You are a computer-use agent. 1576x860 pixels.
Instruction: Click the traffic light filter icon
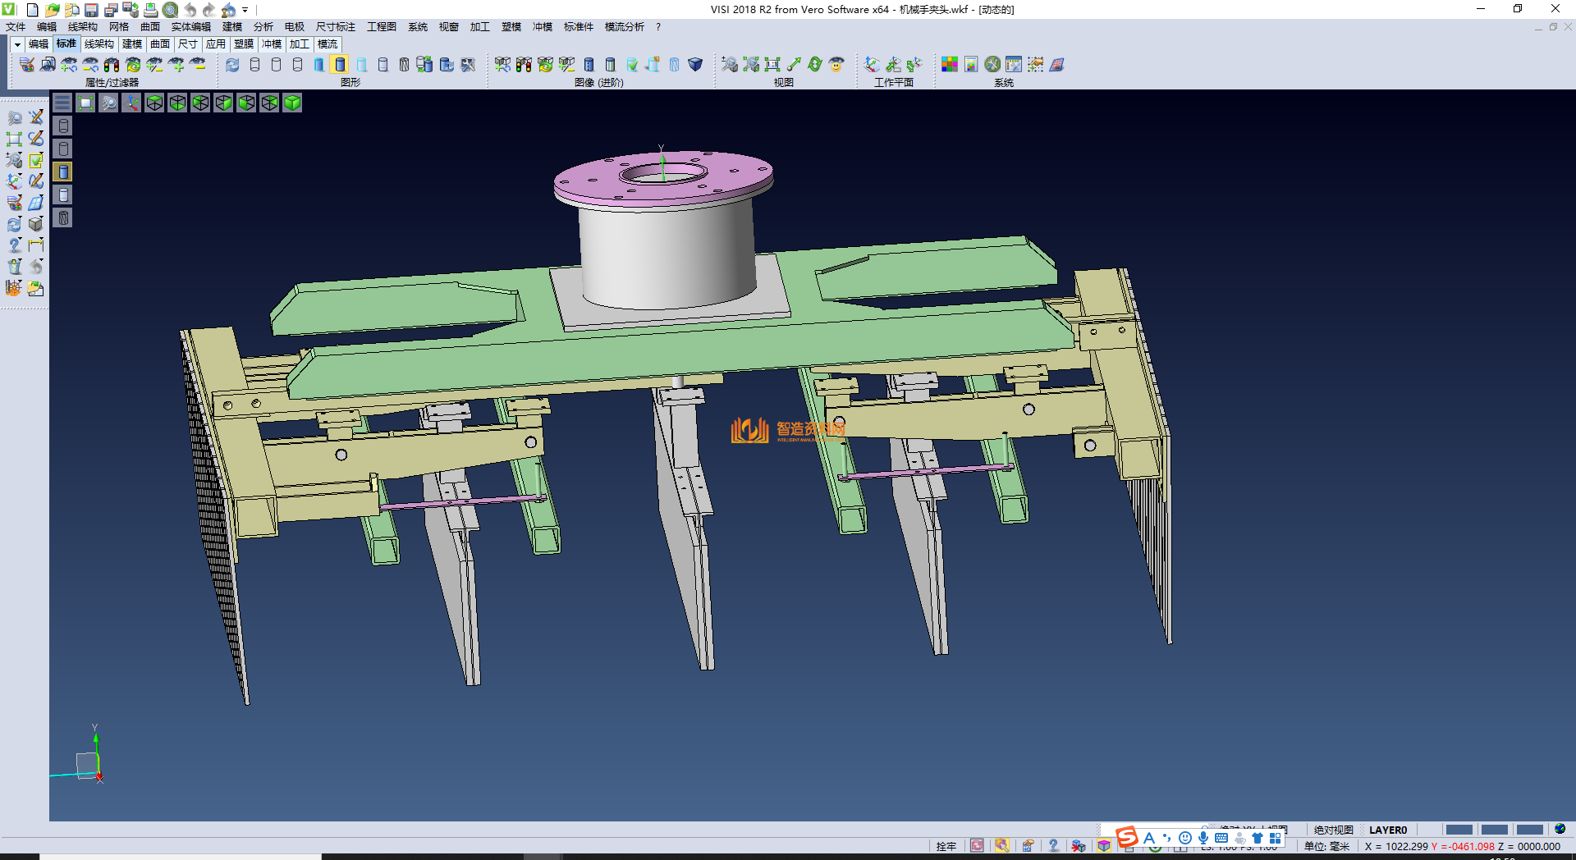112,64
